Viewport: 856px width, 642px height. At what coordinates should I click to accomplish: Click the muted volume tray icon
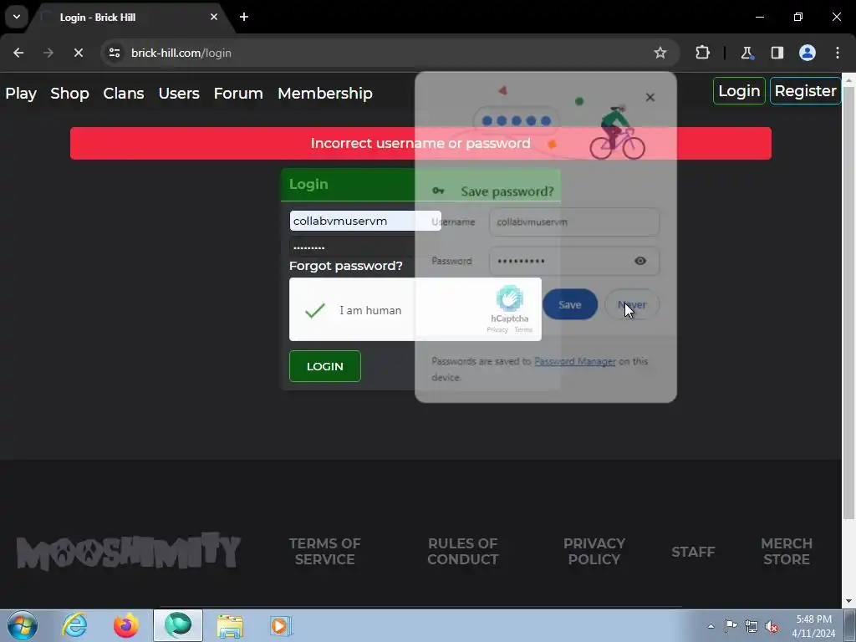(x=772, y=626)
